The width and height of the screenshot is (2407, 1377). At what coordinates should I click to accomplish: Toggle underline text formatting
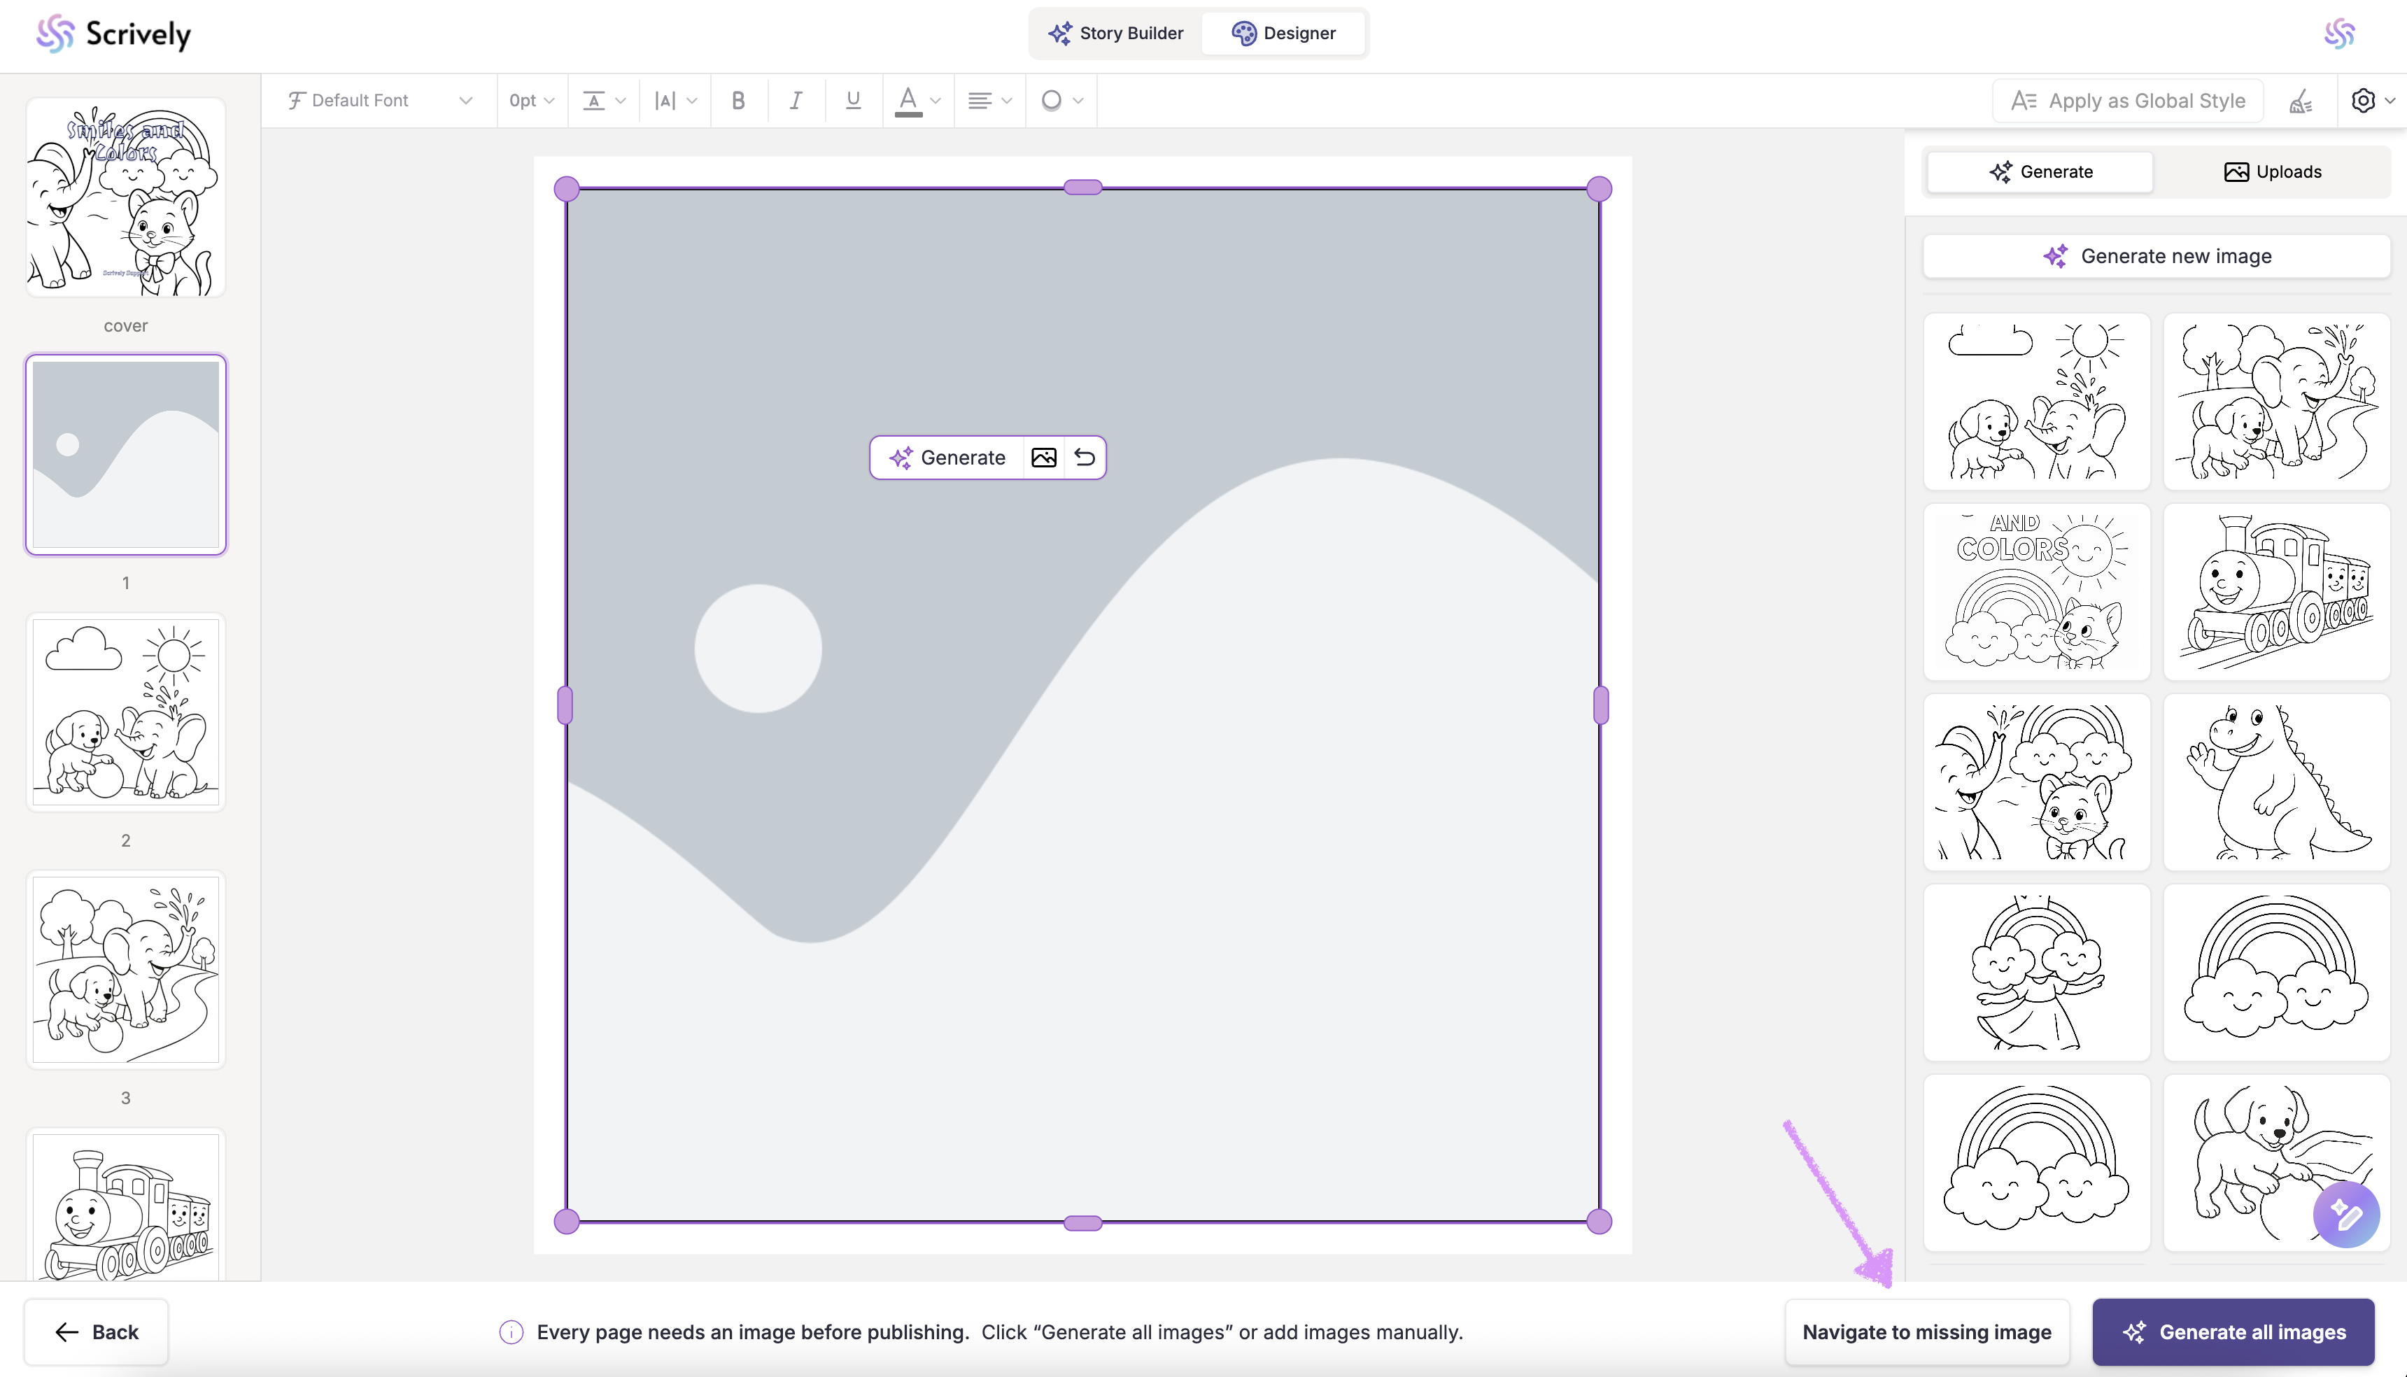(853, 100)
